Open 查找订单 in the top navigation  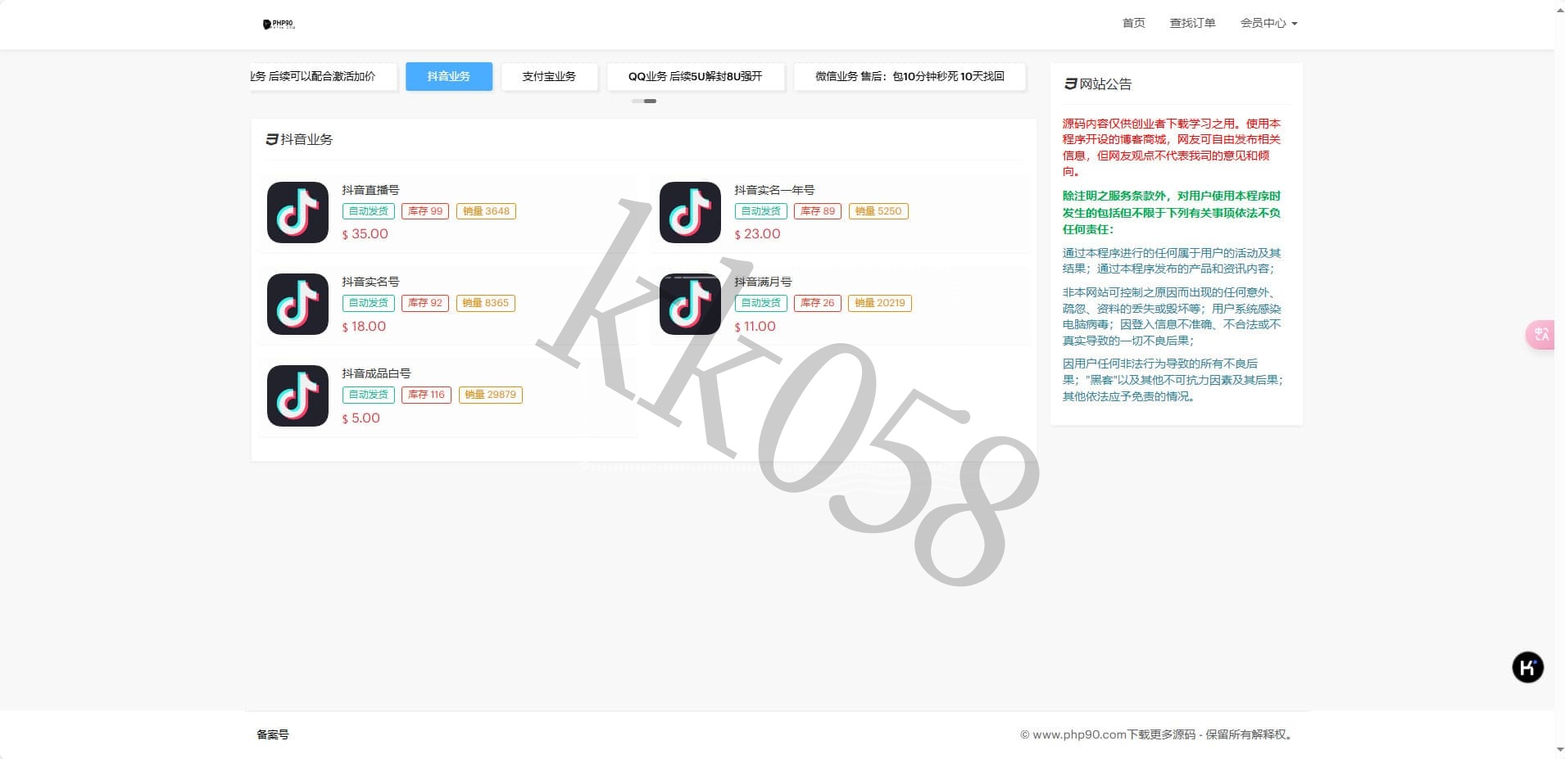[1192, 23]
